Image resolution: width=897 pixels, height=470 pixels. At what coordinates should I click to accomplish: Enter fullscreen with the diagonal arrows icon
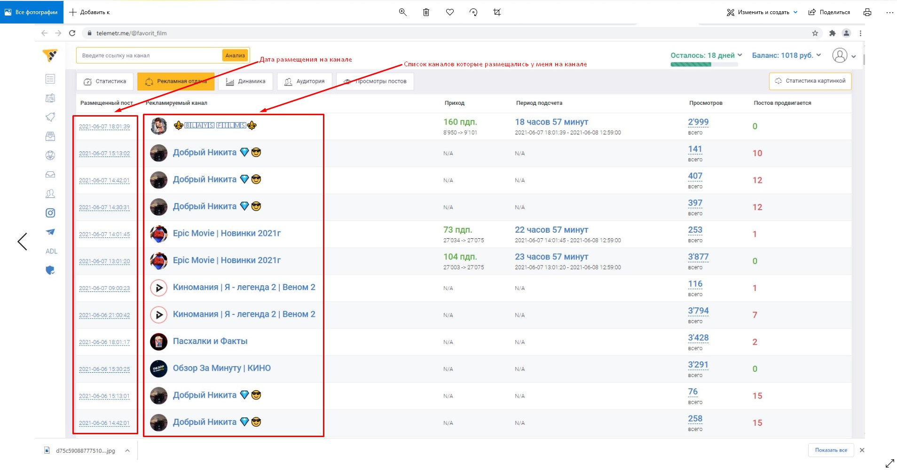click(889, 463)
